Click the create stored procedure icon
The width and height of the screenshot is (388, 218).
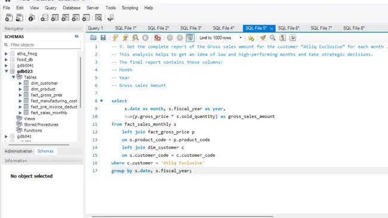(76, 18)
